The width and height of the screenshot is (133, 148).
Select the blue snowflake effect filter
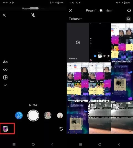coord(19,116)
